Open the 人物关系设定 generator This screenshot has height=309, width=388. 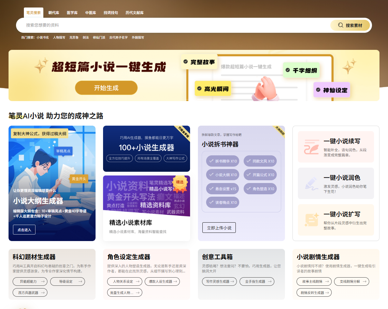[x=125, y=282]
